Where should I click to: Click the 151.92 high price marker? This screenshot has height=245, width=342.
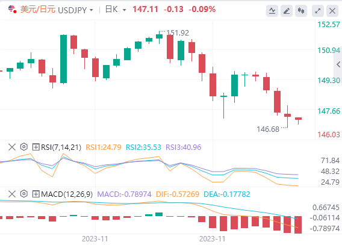click(x=178, y=33)
